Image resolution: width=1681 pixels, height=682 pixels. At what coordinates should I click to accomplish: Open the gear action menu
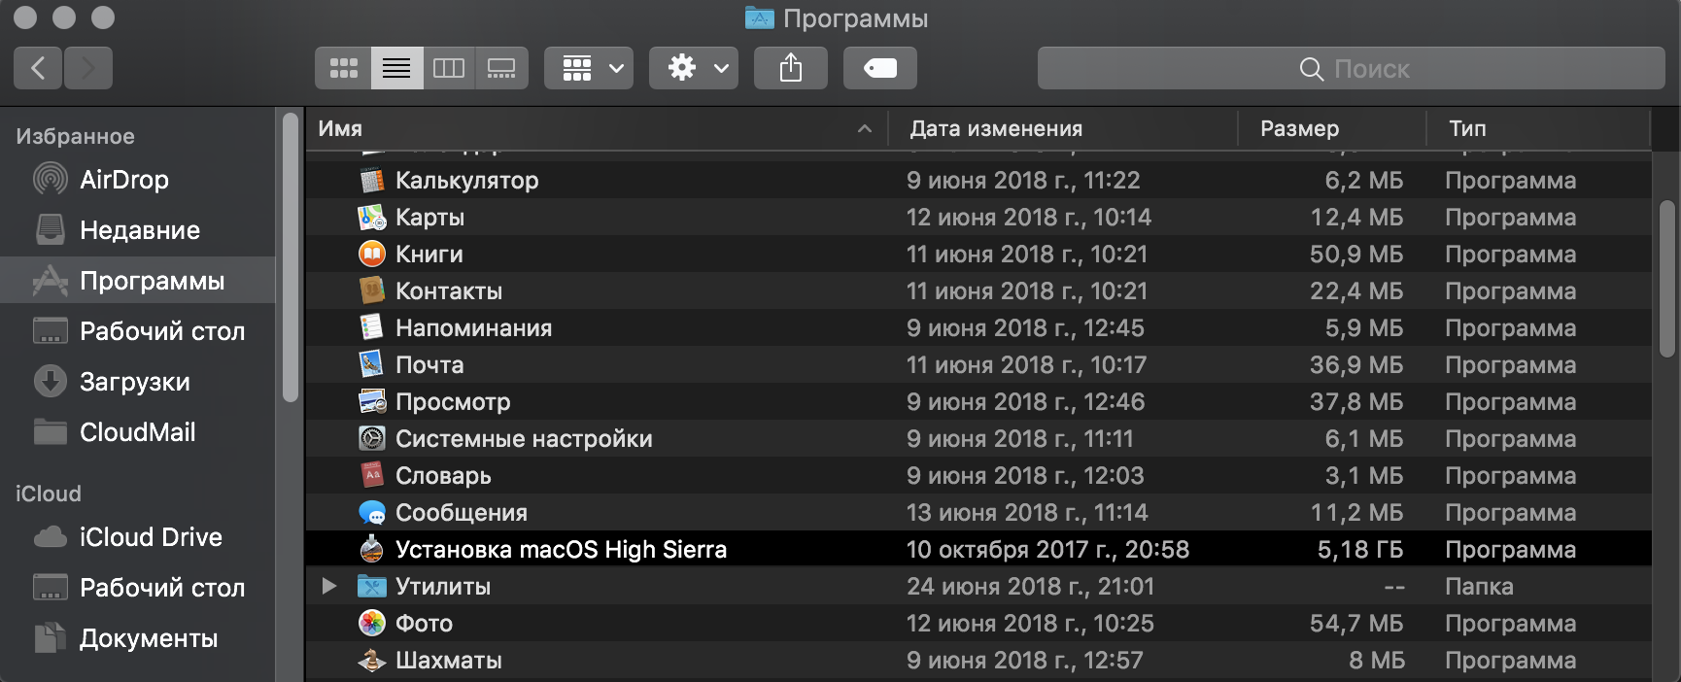(694, 68)
